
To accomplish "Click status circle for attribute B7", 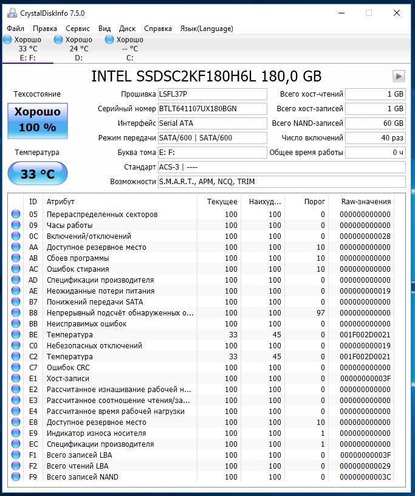I will (x=16, y=301).
